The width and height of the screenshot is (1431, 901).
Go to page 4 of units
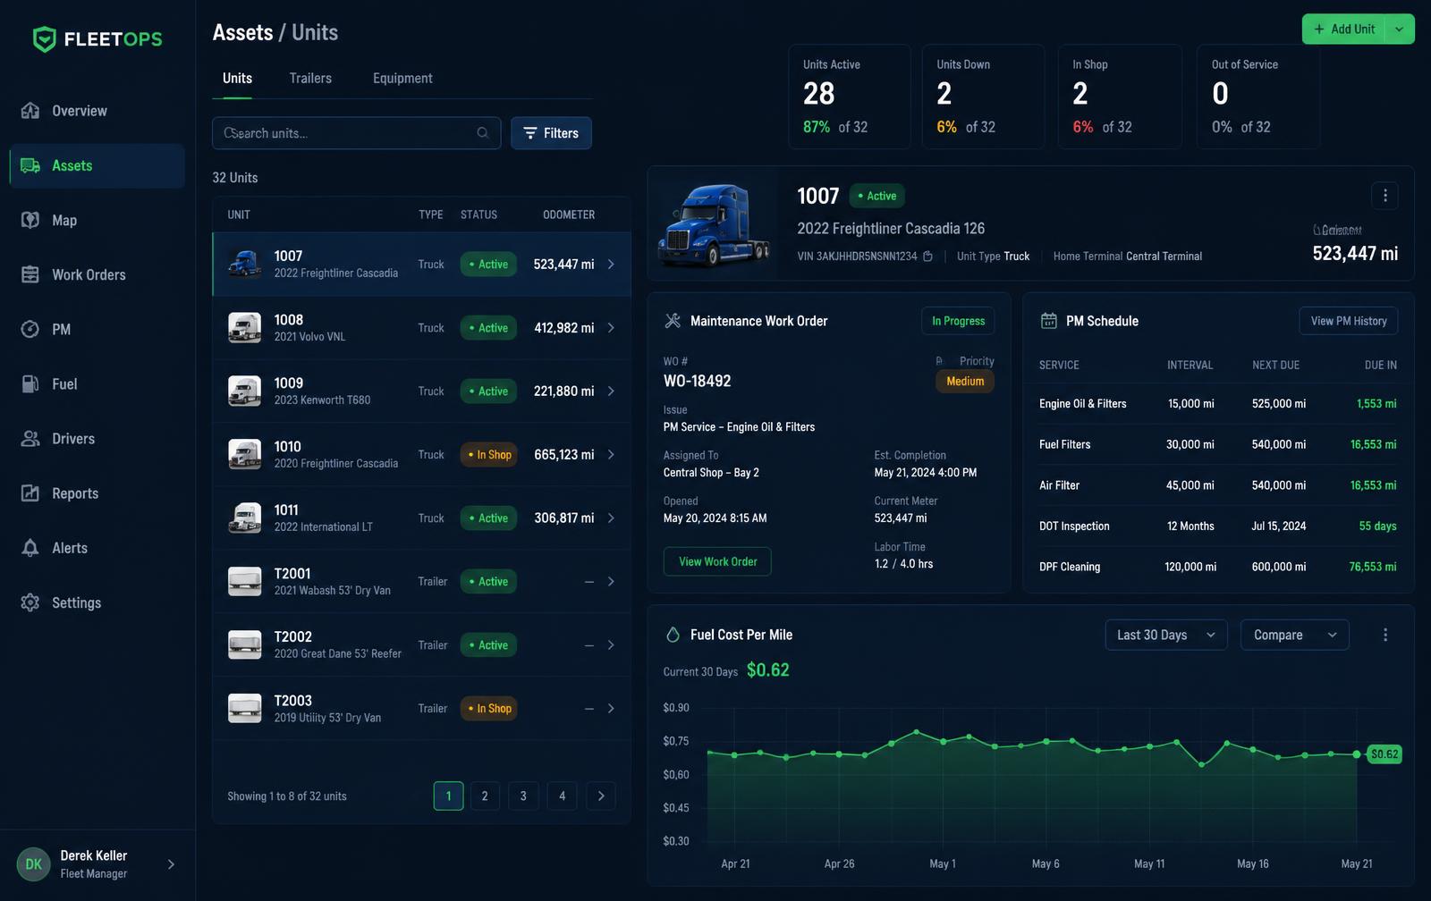pos(562,796)
